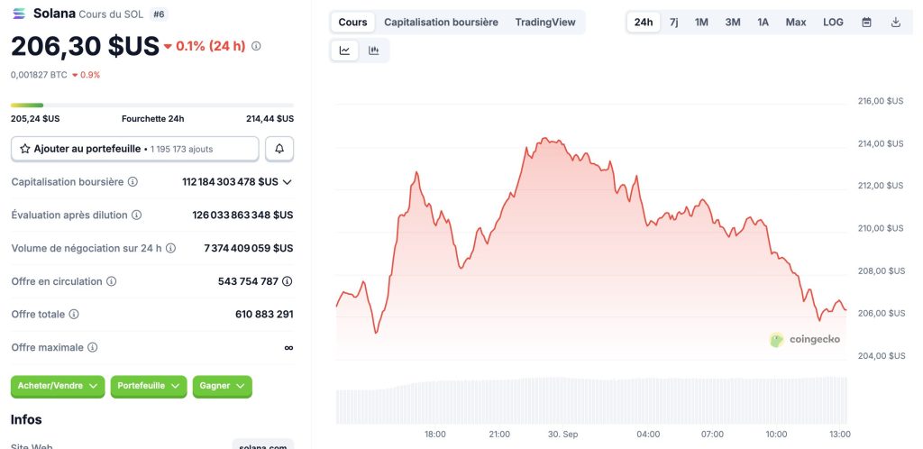Image resolution: width=923 pixels, height=449 pixels.
Task: Expand the market cap value chevron
Action: coord(288,182)
